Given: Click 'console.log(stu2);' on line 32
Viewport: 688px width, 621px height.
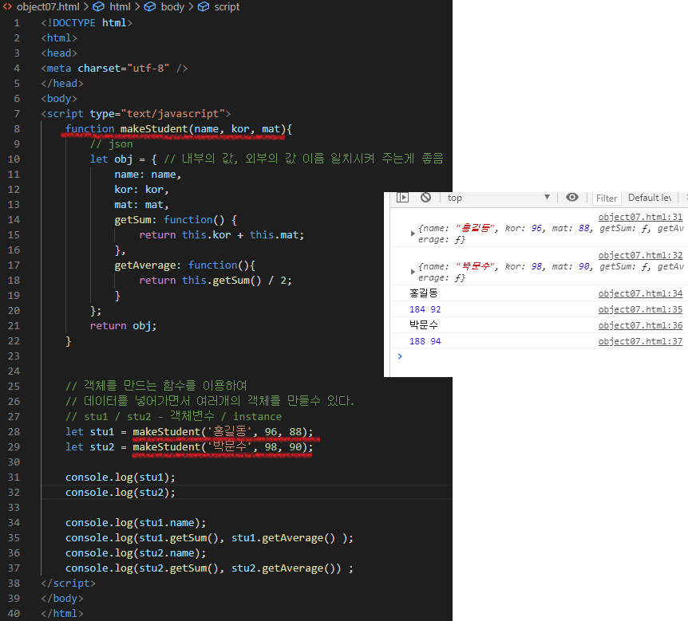Looking at the screenshot, I should coord(121,493).
